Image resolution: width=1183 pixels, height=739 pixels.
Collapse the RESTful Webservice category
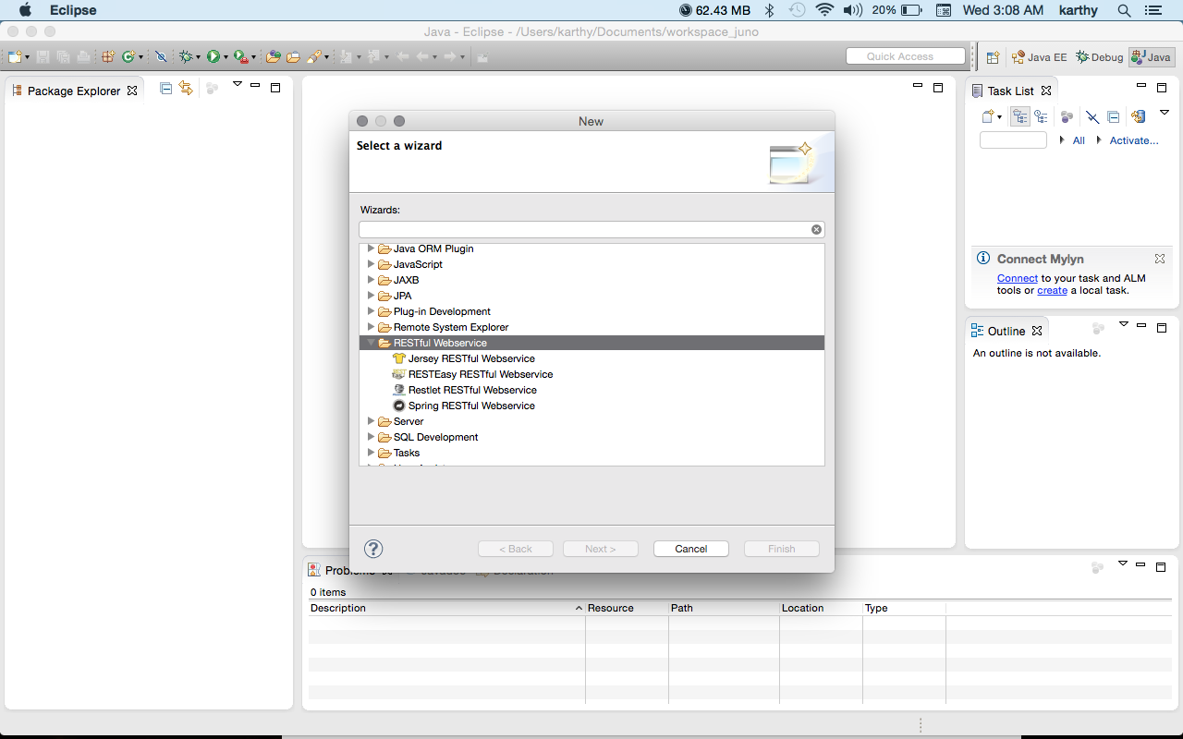click(x=371, y=342)
